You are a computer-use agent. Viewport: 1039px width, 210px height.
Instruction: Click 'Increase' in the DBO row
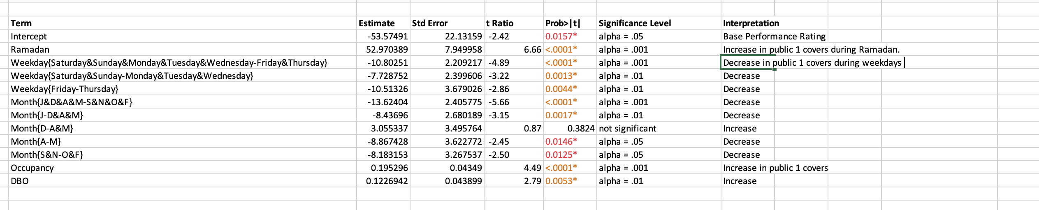[740, 181]
